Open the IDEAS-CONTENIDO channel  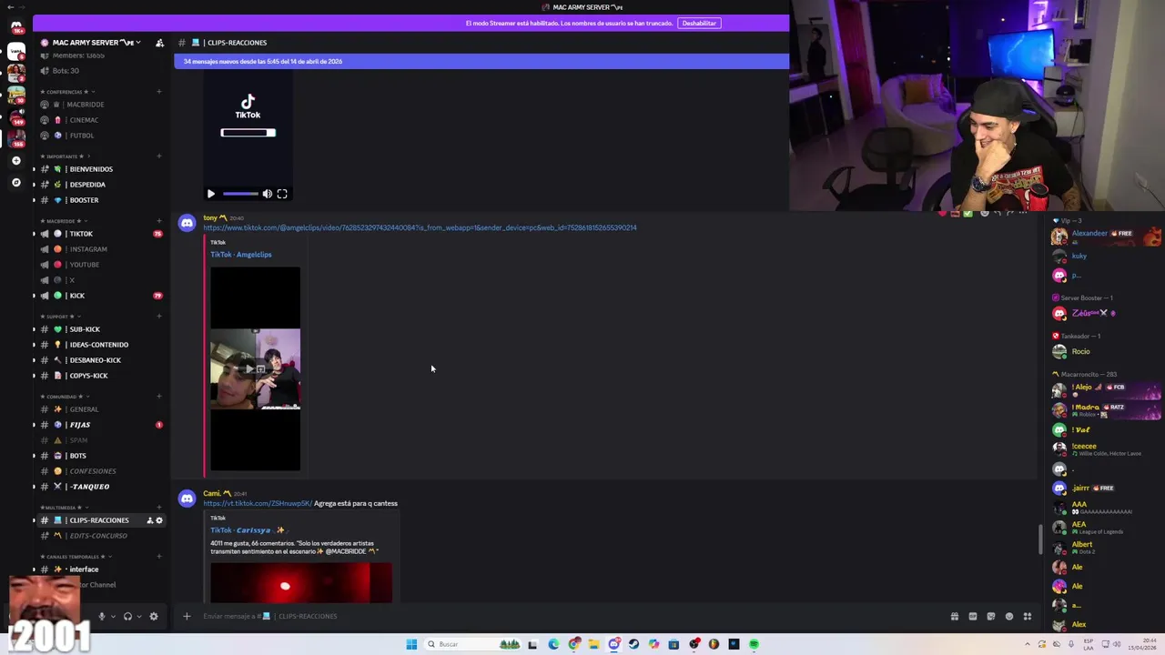100,345
